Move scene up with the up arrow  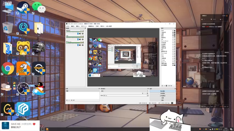coord(71,100)
